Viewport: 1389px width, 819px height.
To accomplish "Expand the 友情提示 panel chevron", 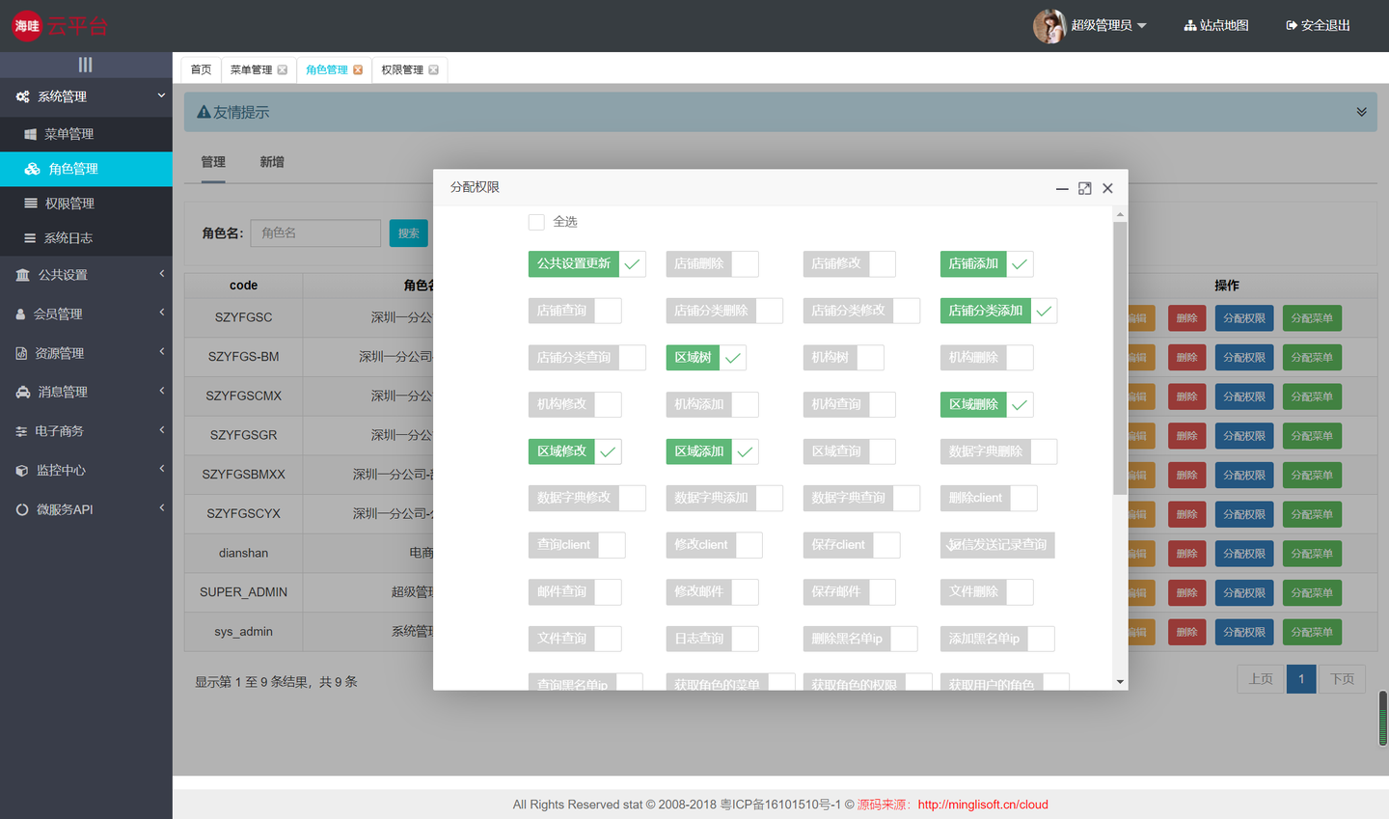I will 1361,111.
